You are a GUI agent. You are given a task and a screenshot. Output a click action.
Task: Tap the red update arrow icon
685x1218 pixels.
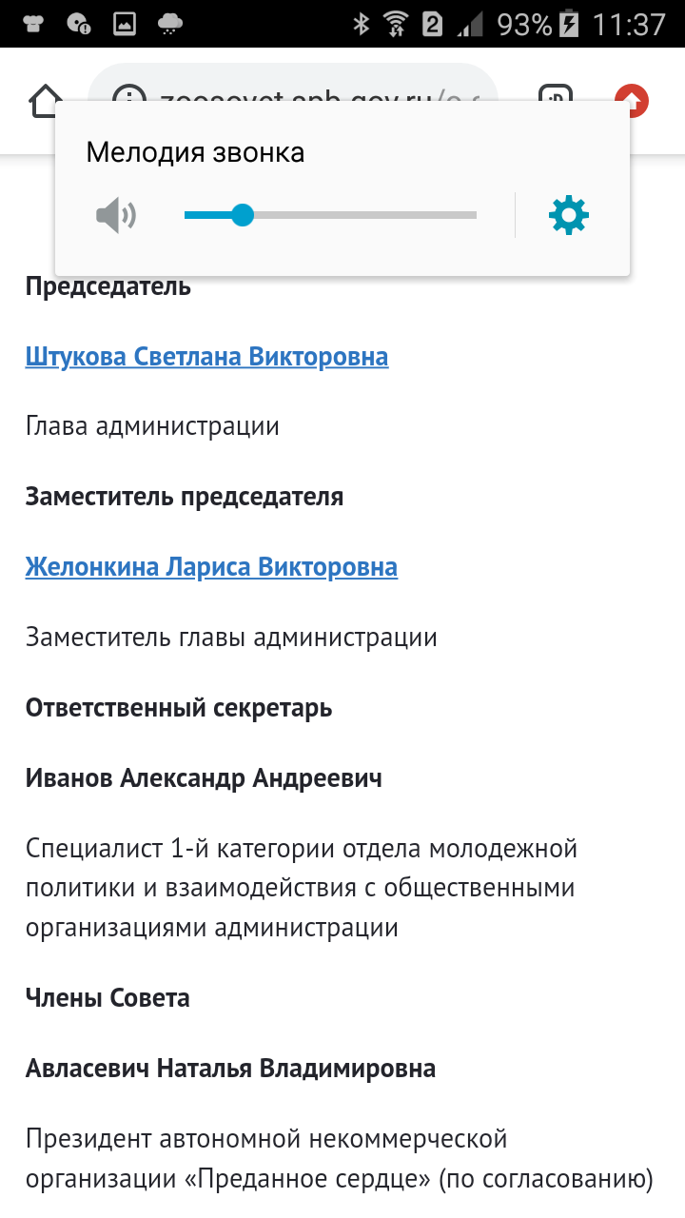(x=632, y=99)
